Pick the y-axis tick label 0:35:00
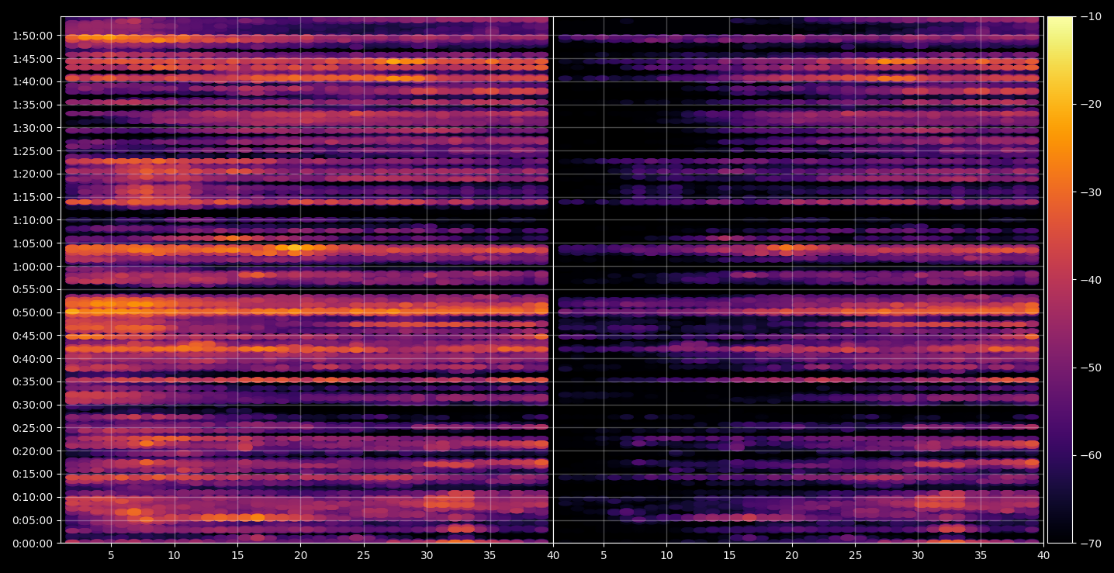 33,381
